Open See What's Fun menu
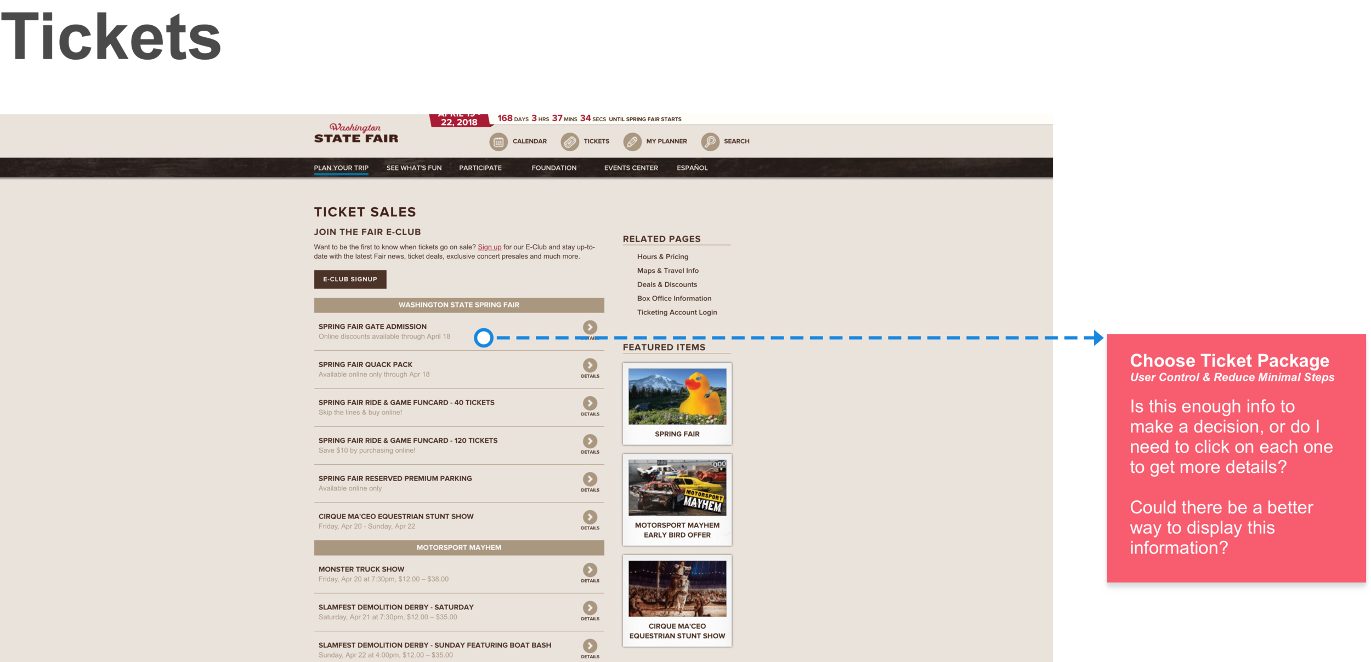Viewport: 1371px width, 662px height. pyautogui.click(x=413, y=168)
